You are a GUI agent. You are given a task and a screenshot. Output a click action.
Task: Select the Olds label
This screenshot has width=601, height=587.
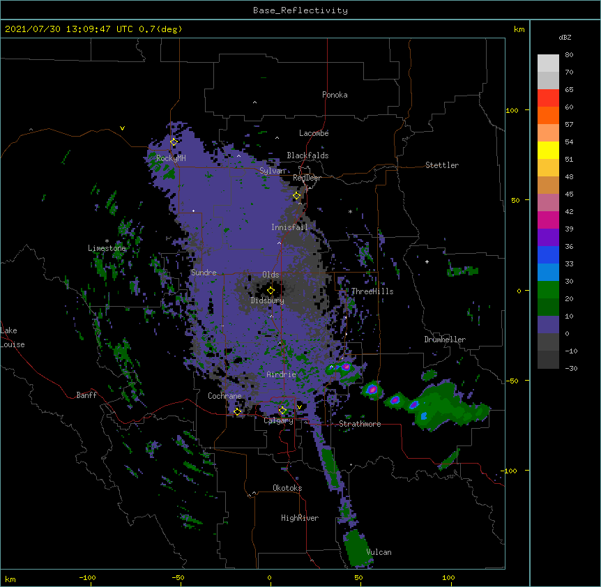tap(271, 275)
